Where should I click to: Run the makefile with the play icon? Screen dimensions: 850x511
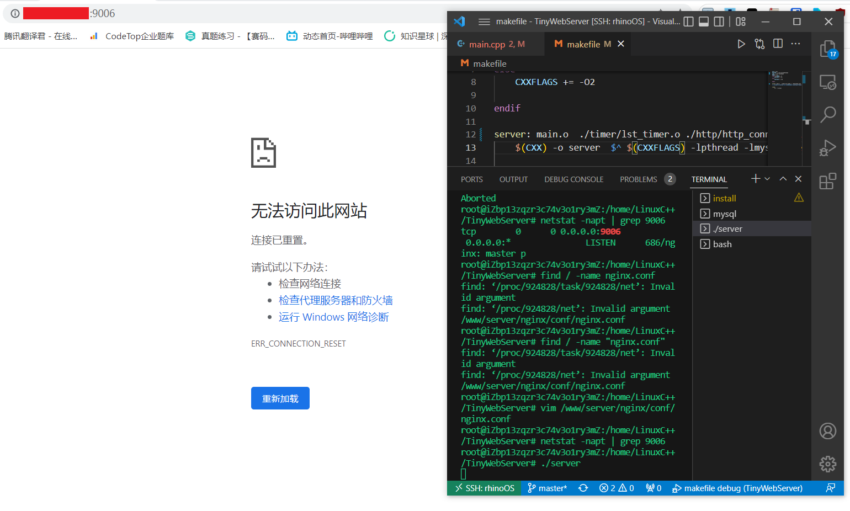pos(741,44)
